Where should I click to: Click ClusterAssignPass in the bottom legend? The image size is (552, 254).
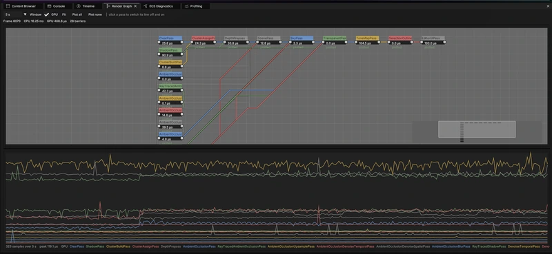tap(146, 246)
